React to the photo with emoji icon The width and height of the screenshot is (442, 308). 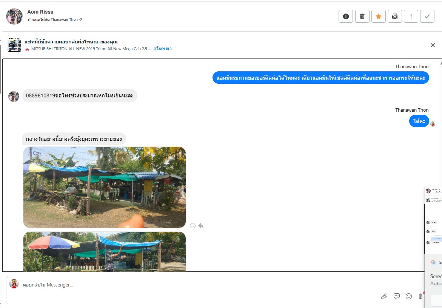pos(193,226)
